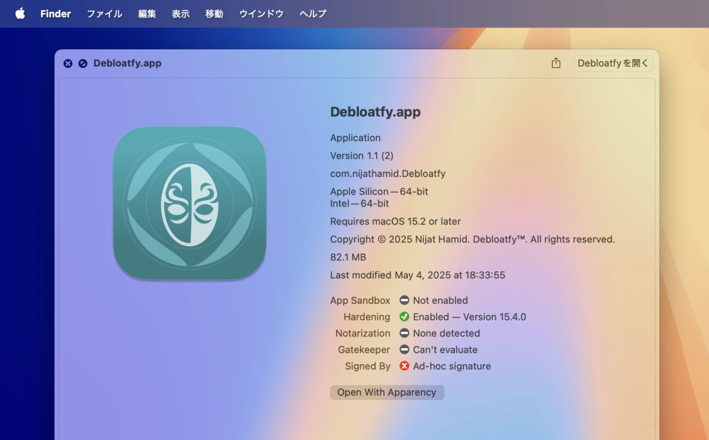The image size is (709, 440).
Task: Click the red Ad-hoc signature error icon
Action: click(404, 366)
